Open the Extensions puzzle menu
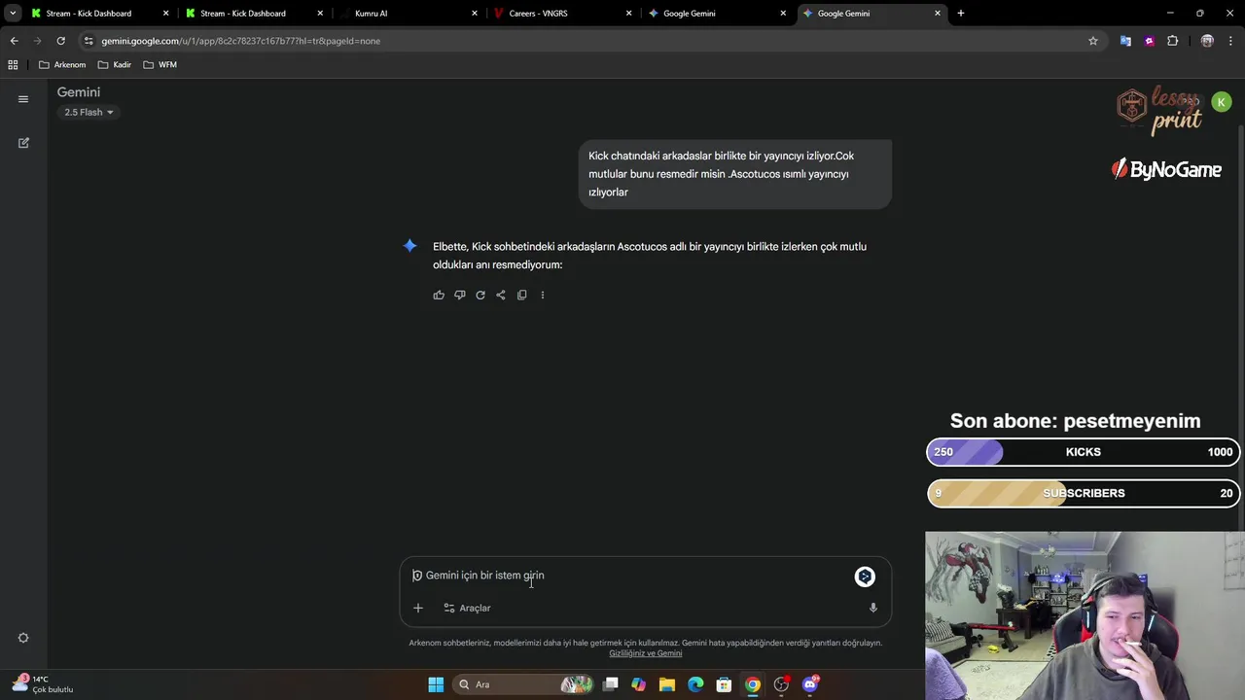 1172,41
